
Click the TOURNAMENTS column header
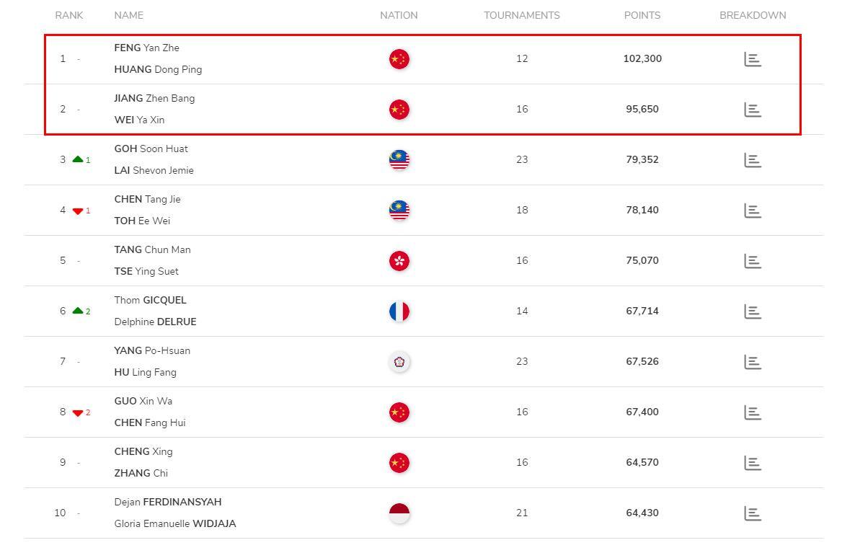pos(522,15)
